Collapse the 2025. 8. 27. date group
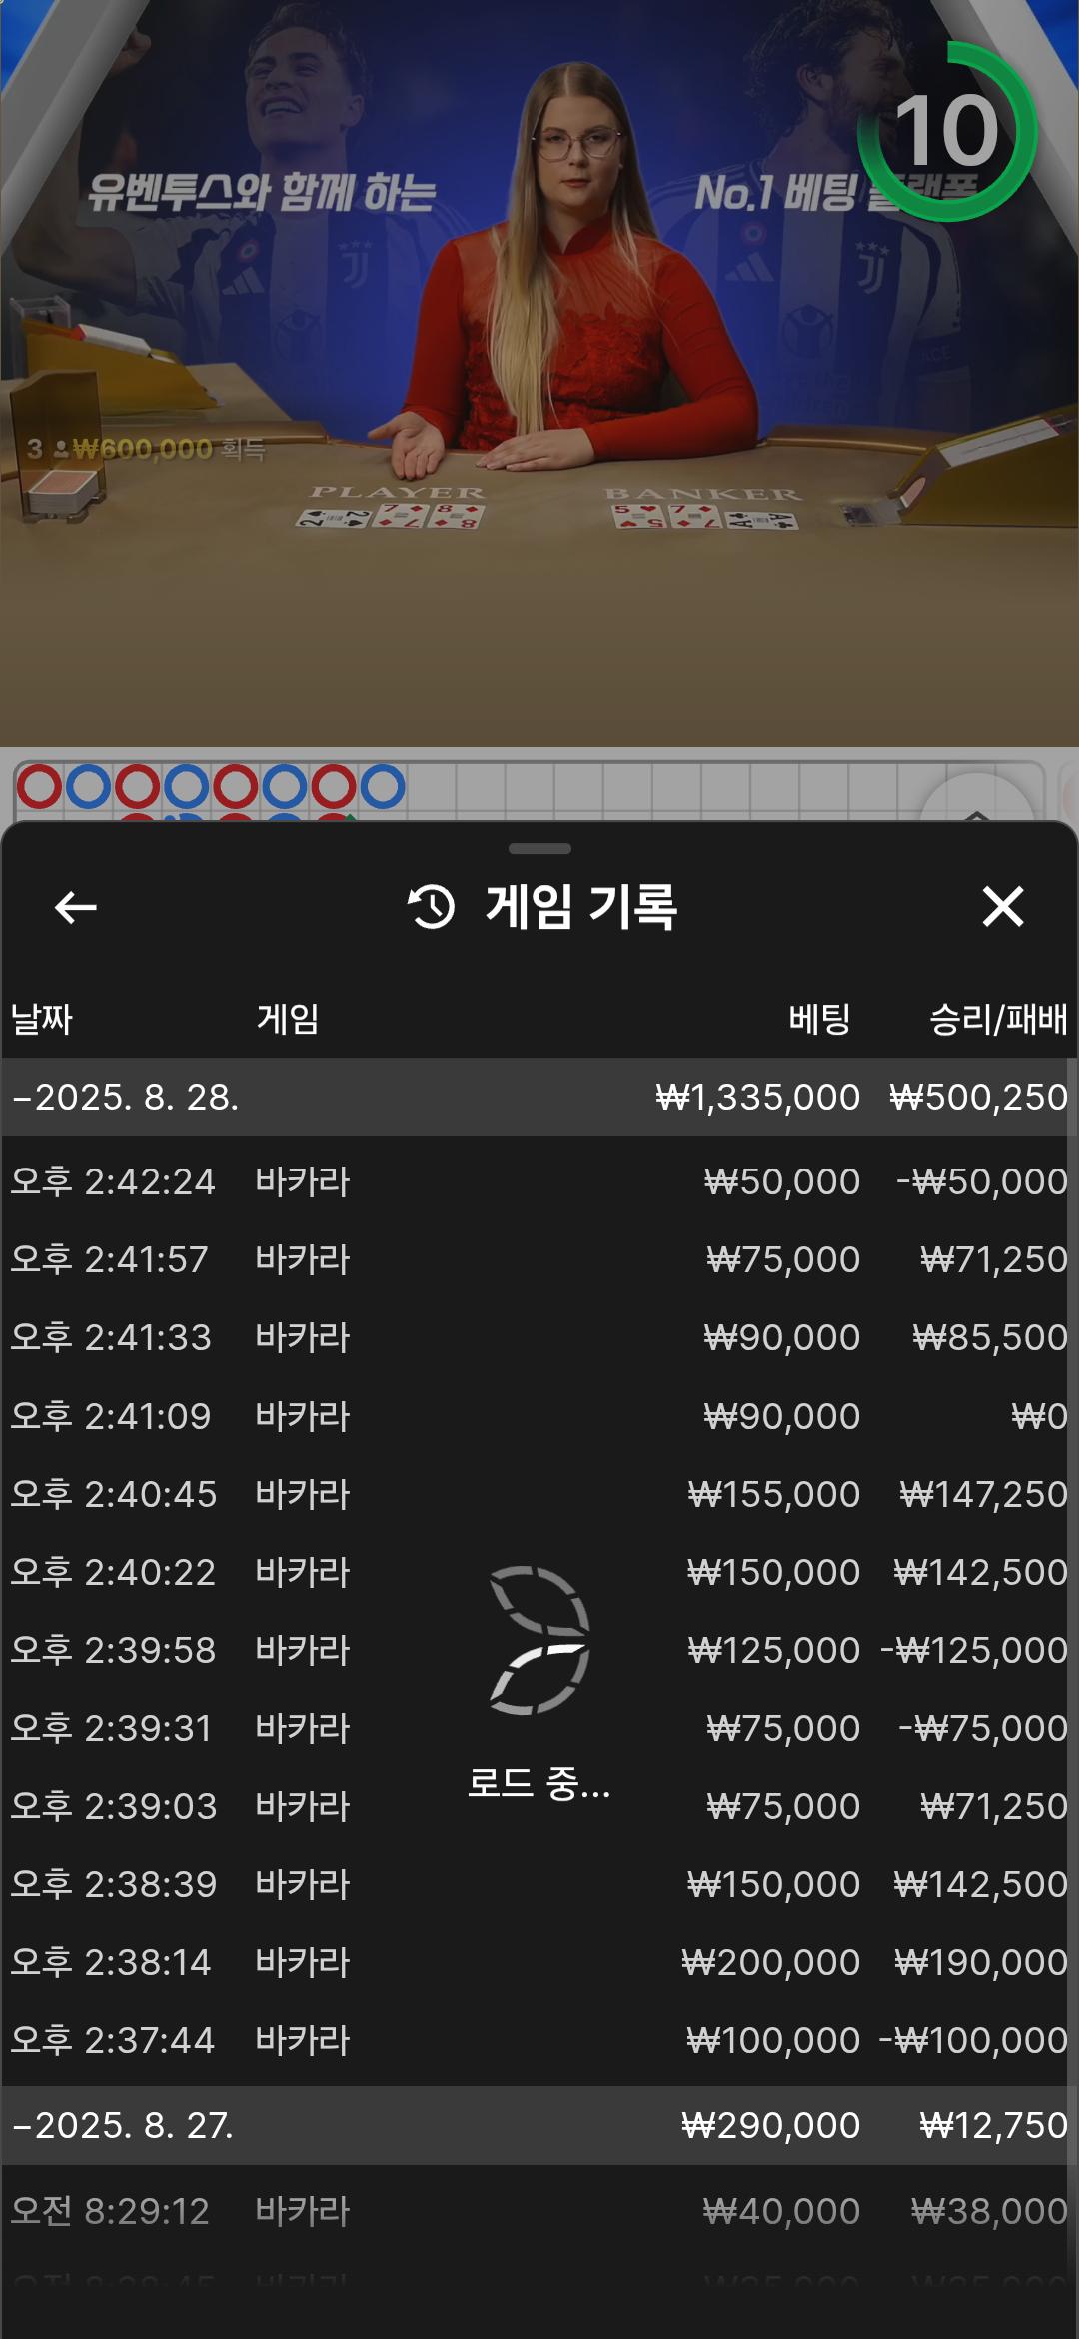This screenshot has width=1079, height=2339. tap(123, 2125)
